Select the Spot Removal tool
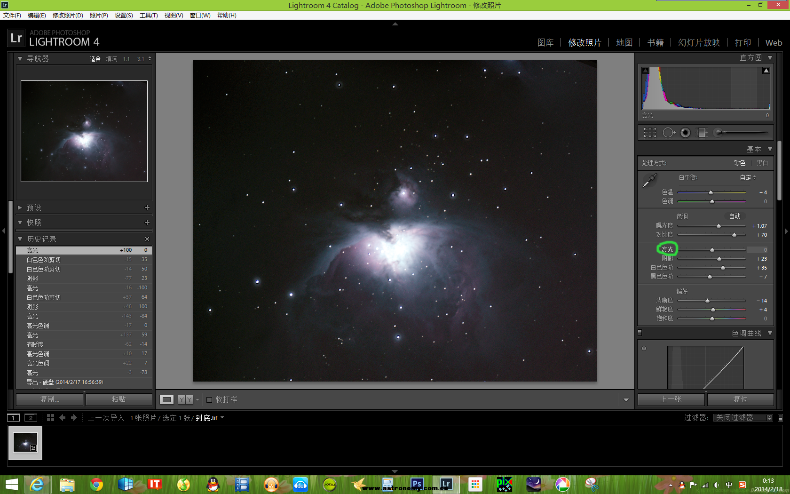This screenshot has width=790, height=494. tap(669, 133)
